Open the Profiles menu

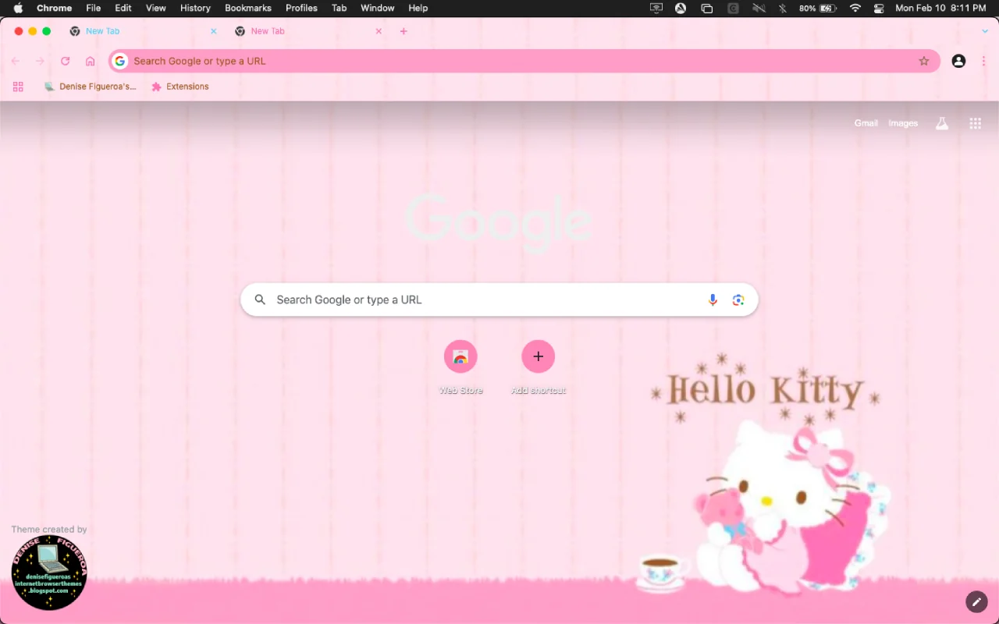point(301,8)
